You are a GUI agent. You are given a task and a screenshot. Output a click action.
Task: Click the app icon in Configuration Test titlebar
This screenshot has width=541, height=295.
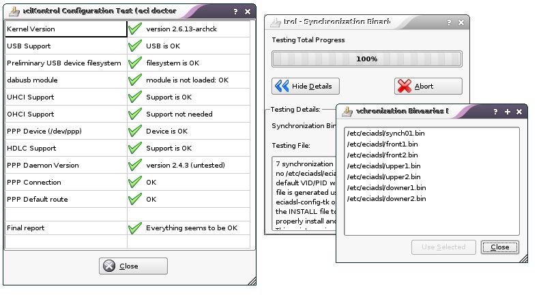click(14, 12)
